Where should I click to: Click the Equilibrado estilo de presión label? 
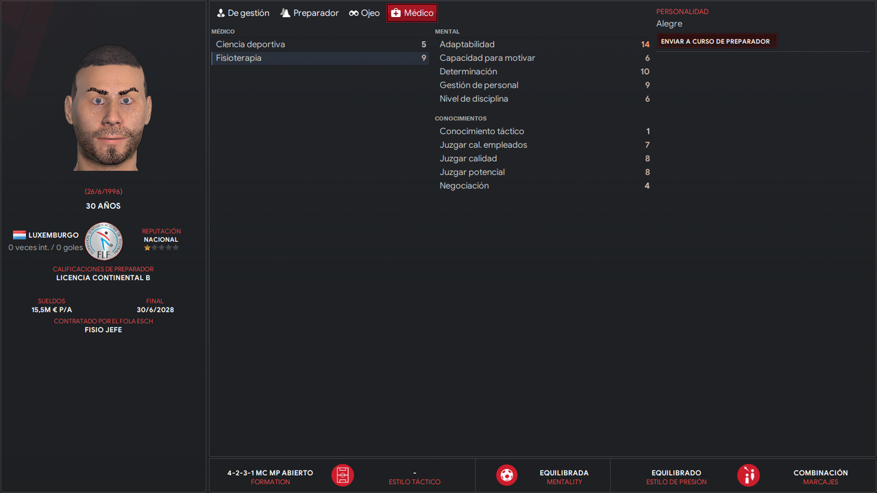point(676,473)
